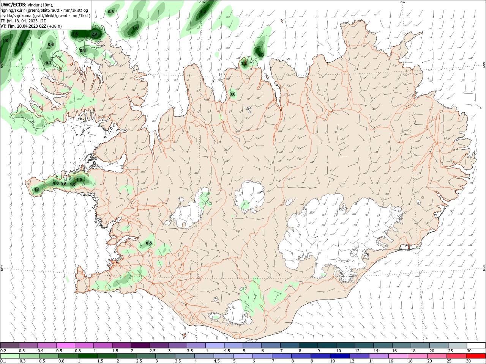Click the dark teal swatch after 9 in top legend
The image size is (486, 364).
[x=327, y=345]
